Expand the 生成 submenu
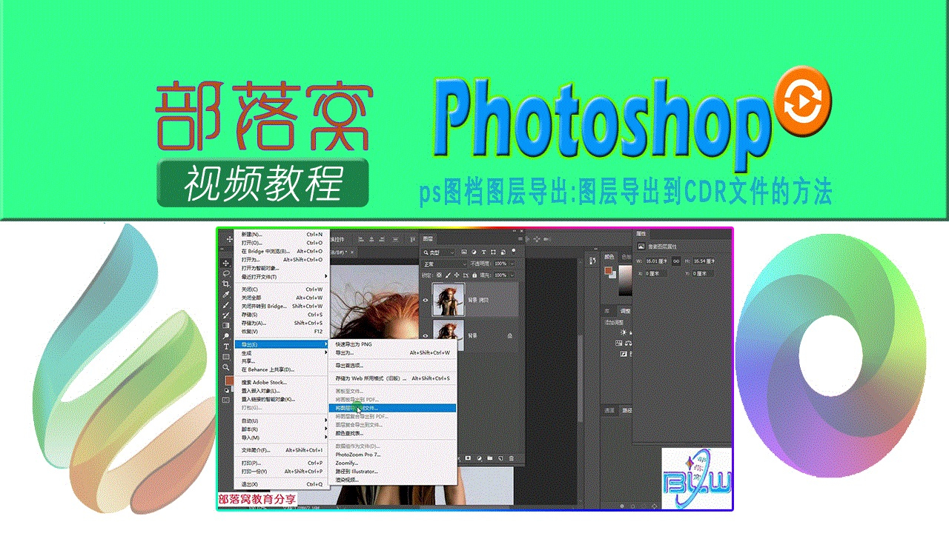This screenshot has height=533, width=949. pyautogui.click(x=281, y=353)
